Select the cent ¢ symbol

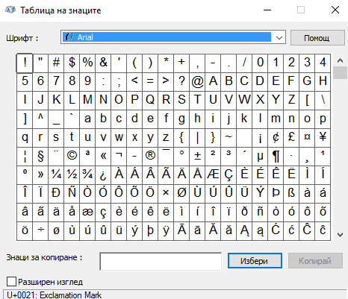click(276, 138)
